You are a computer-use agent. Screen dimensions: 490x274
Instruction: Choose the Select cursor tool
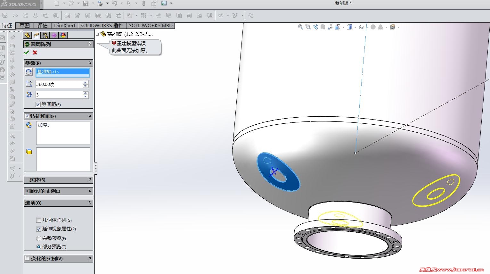click(x=129, y=3)
